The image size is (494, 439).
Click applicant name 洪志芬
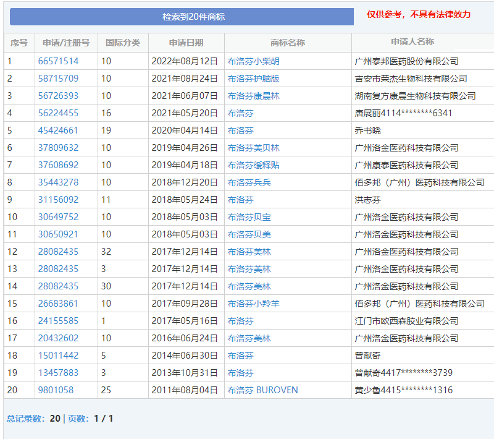367,200
